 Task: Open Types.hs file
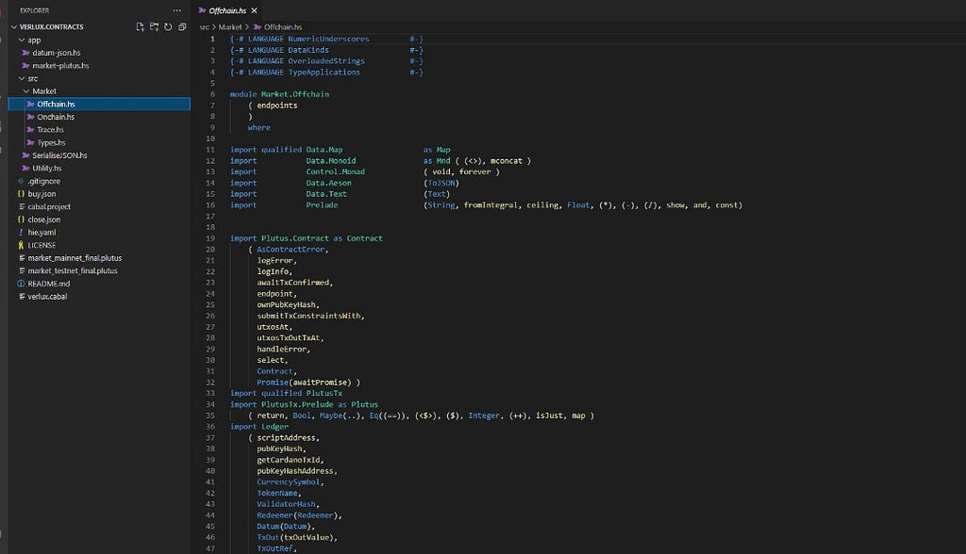pos(51,143)
